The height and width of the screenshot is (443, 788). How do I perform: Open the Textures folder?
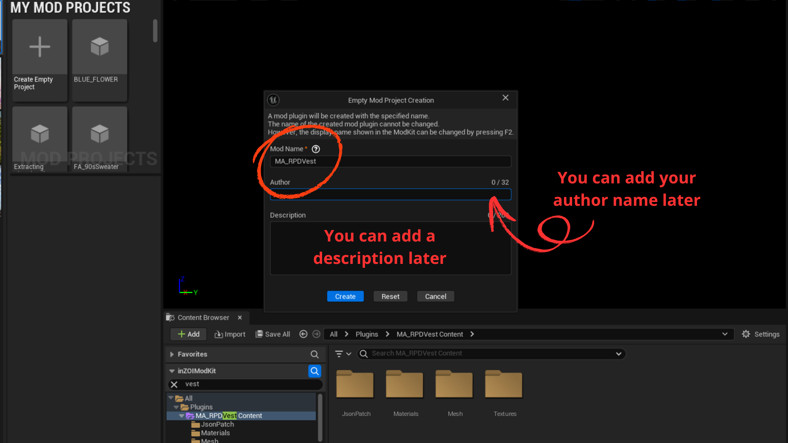tap(504, 385)
